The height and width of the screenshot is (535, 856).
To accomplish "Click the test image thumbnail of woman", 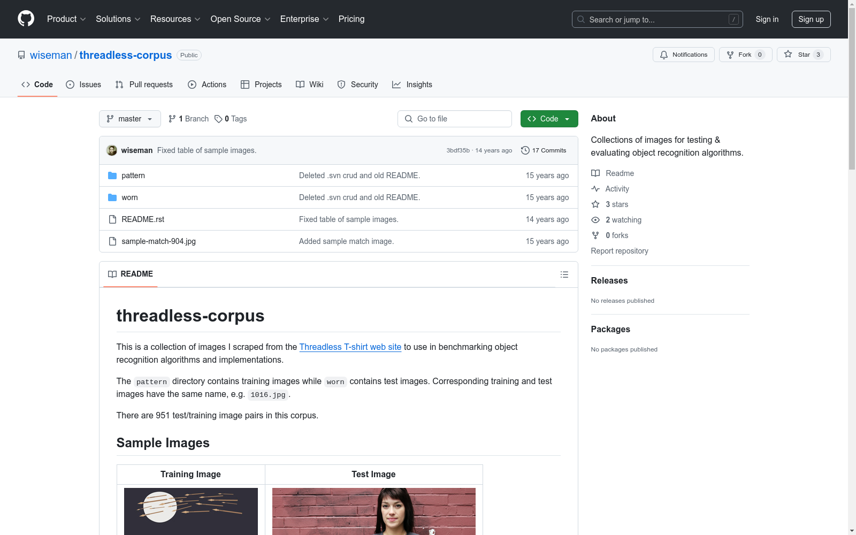I will [x=374, y=511].
